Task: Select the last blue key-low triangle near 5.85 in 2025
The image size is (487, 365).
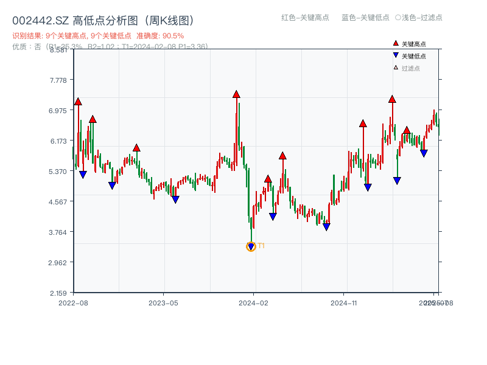Action: pos(424,153)
